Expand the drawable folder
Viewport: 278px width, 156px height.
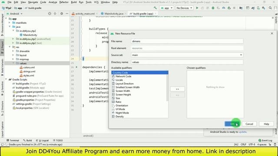[x=13, y=51]
